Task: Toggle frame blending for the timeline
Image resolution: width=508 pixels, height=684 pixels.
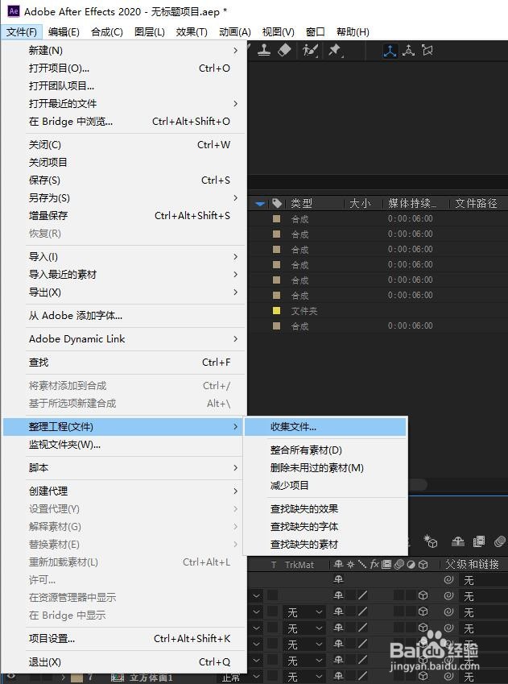Action: tap(479, 541)
